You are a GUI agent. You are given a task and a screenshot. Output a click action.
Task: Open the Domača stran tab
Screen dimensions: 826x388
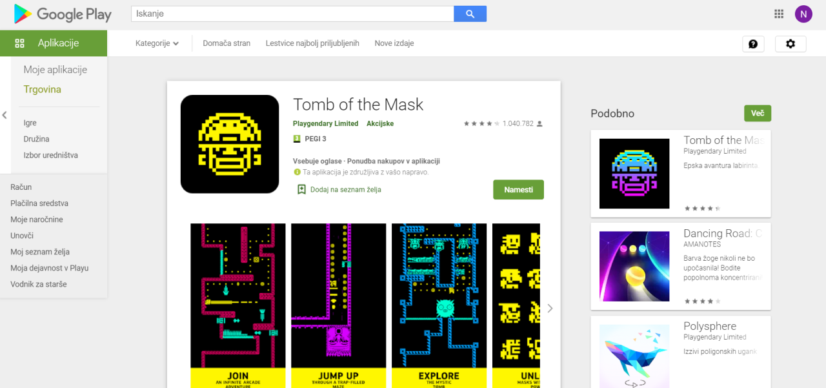click(x=227, y=43)
